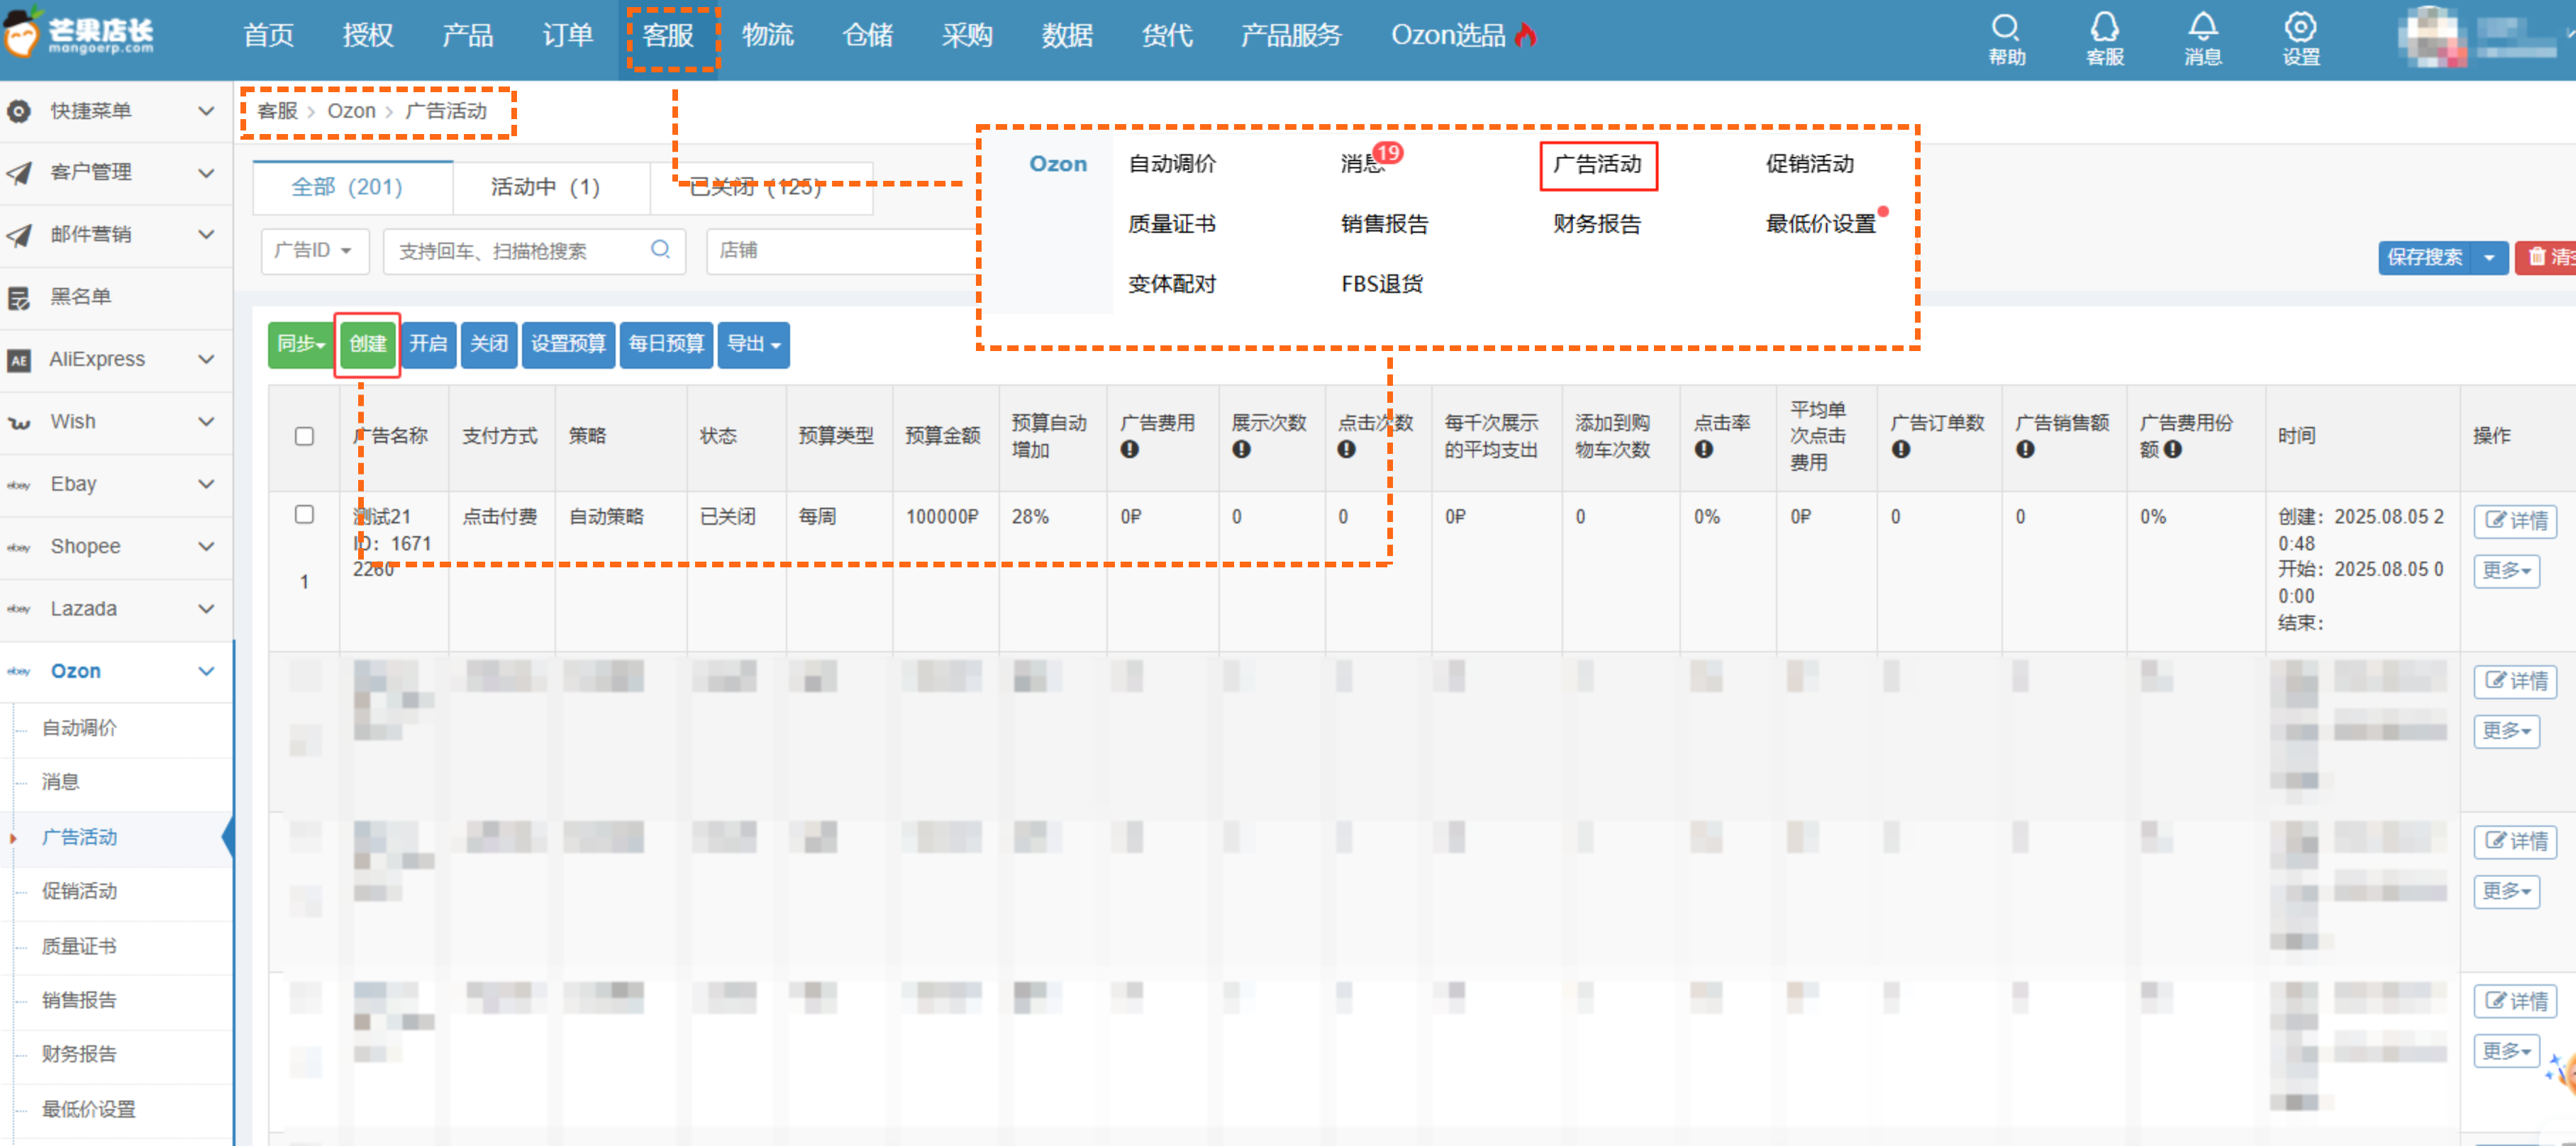
Task: Click the info icon under 展示次数
Action: click(x=1241, y=450)
